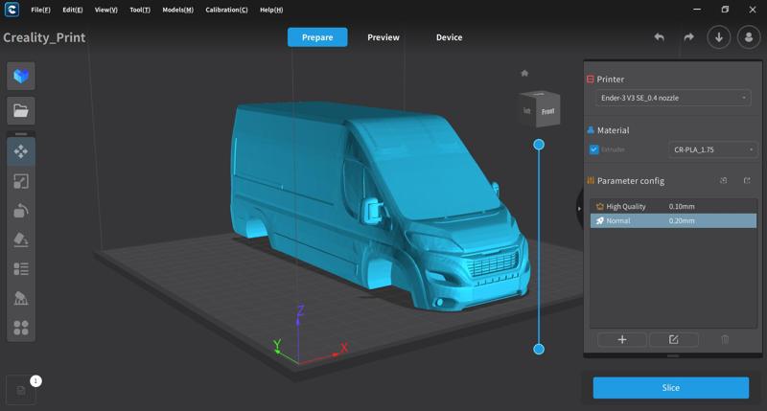Select the Normal 0.20mm profile
Screen dimensions: 767x411
[x=673, y=220]
